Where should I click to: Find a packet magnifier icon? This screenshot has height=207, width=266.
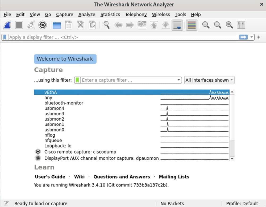point(107,25)
